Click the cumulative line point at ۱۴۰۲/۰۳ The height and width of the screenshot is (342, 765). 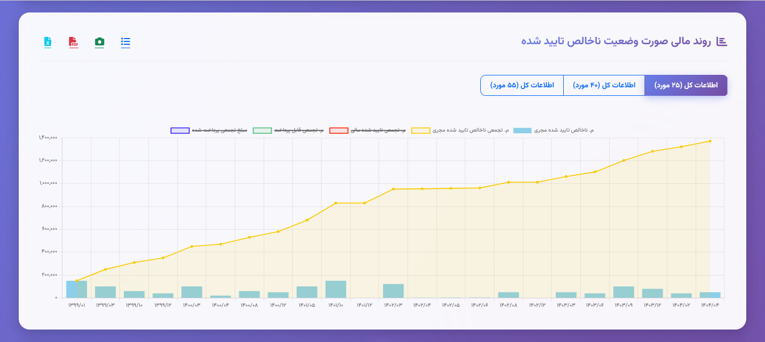393,189
